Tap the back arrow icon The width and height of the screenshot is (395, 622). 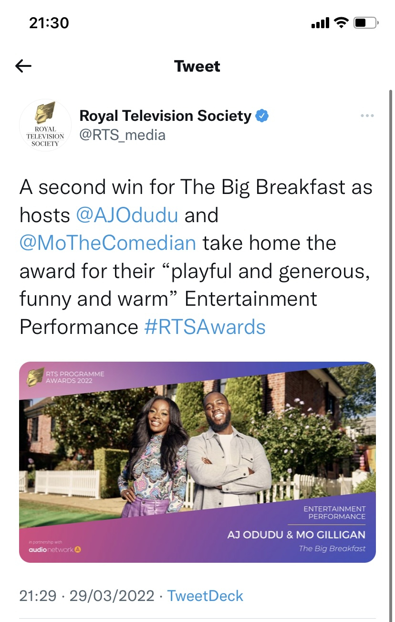coord(23,66)
